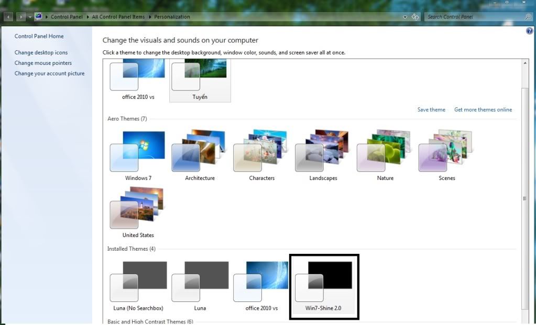Select the Scenes theme

click(447, 155)
